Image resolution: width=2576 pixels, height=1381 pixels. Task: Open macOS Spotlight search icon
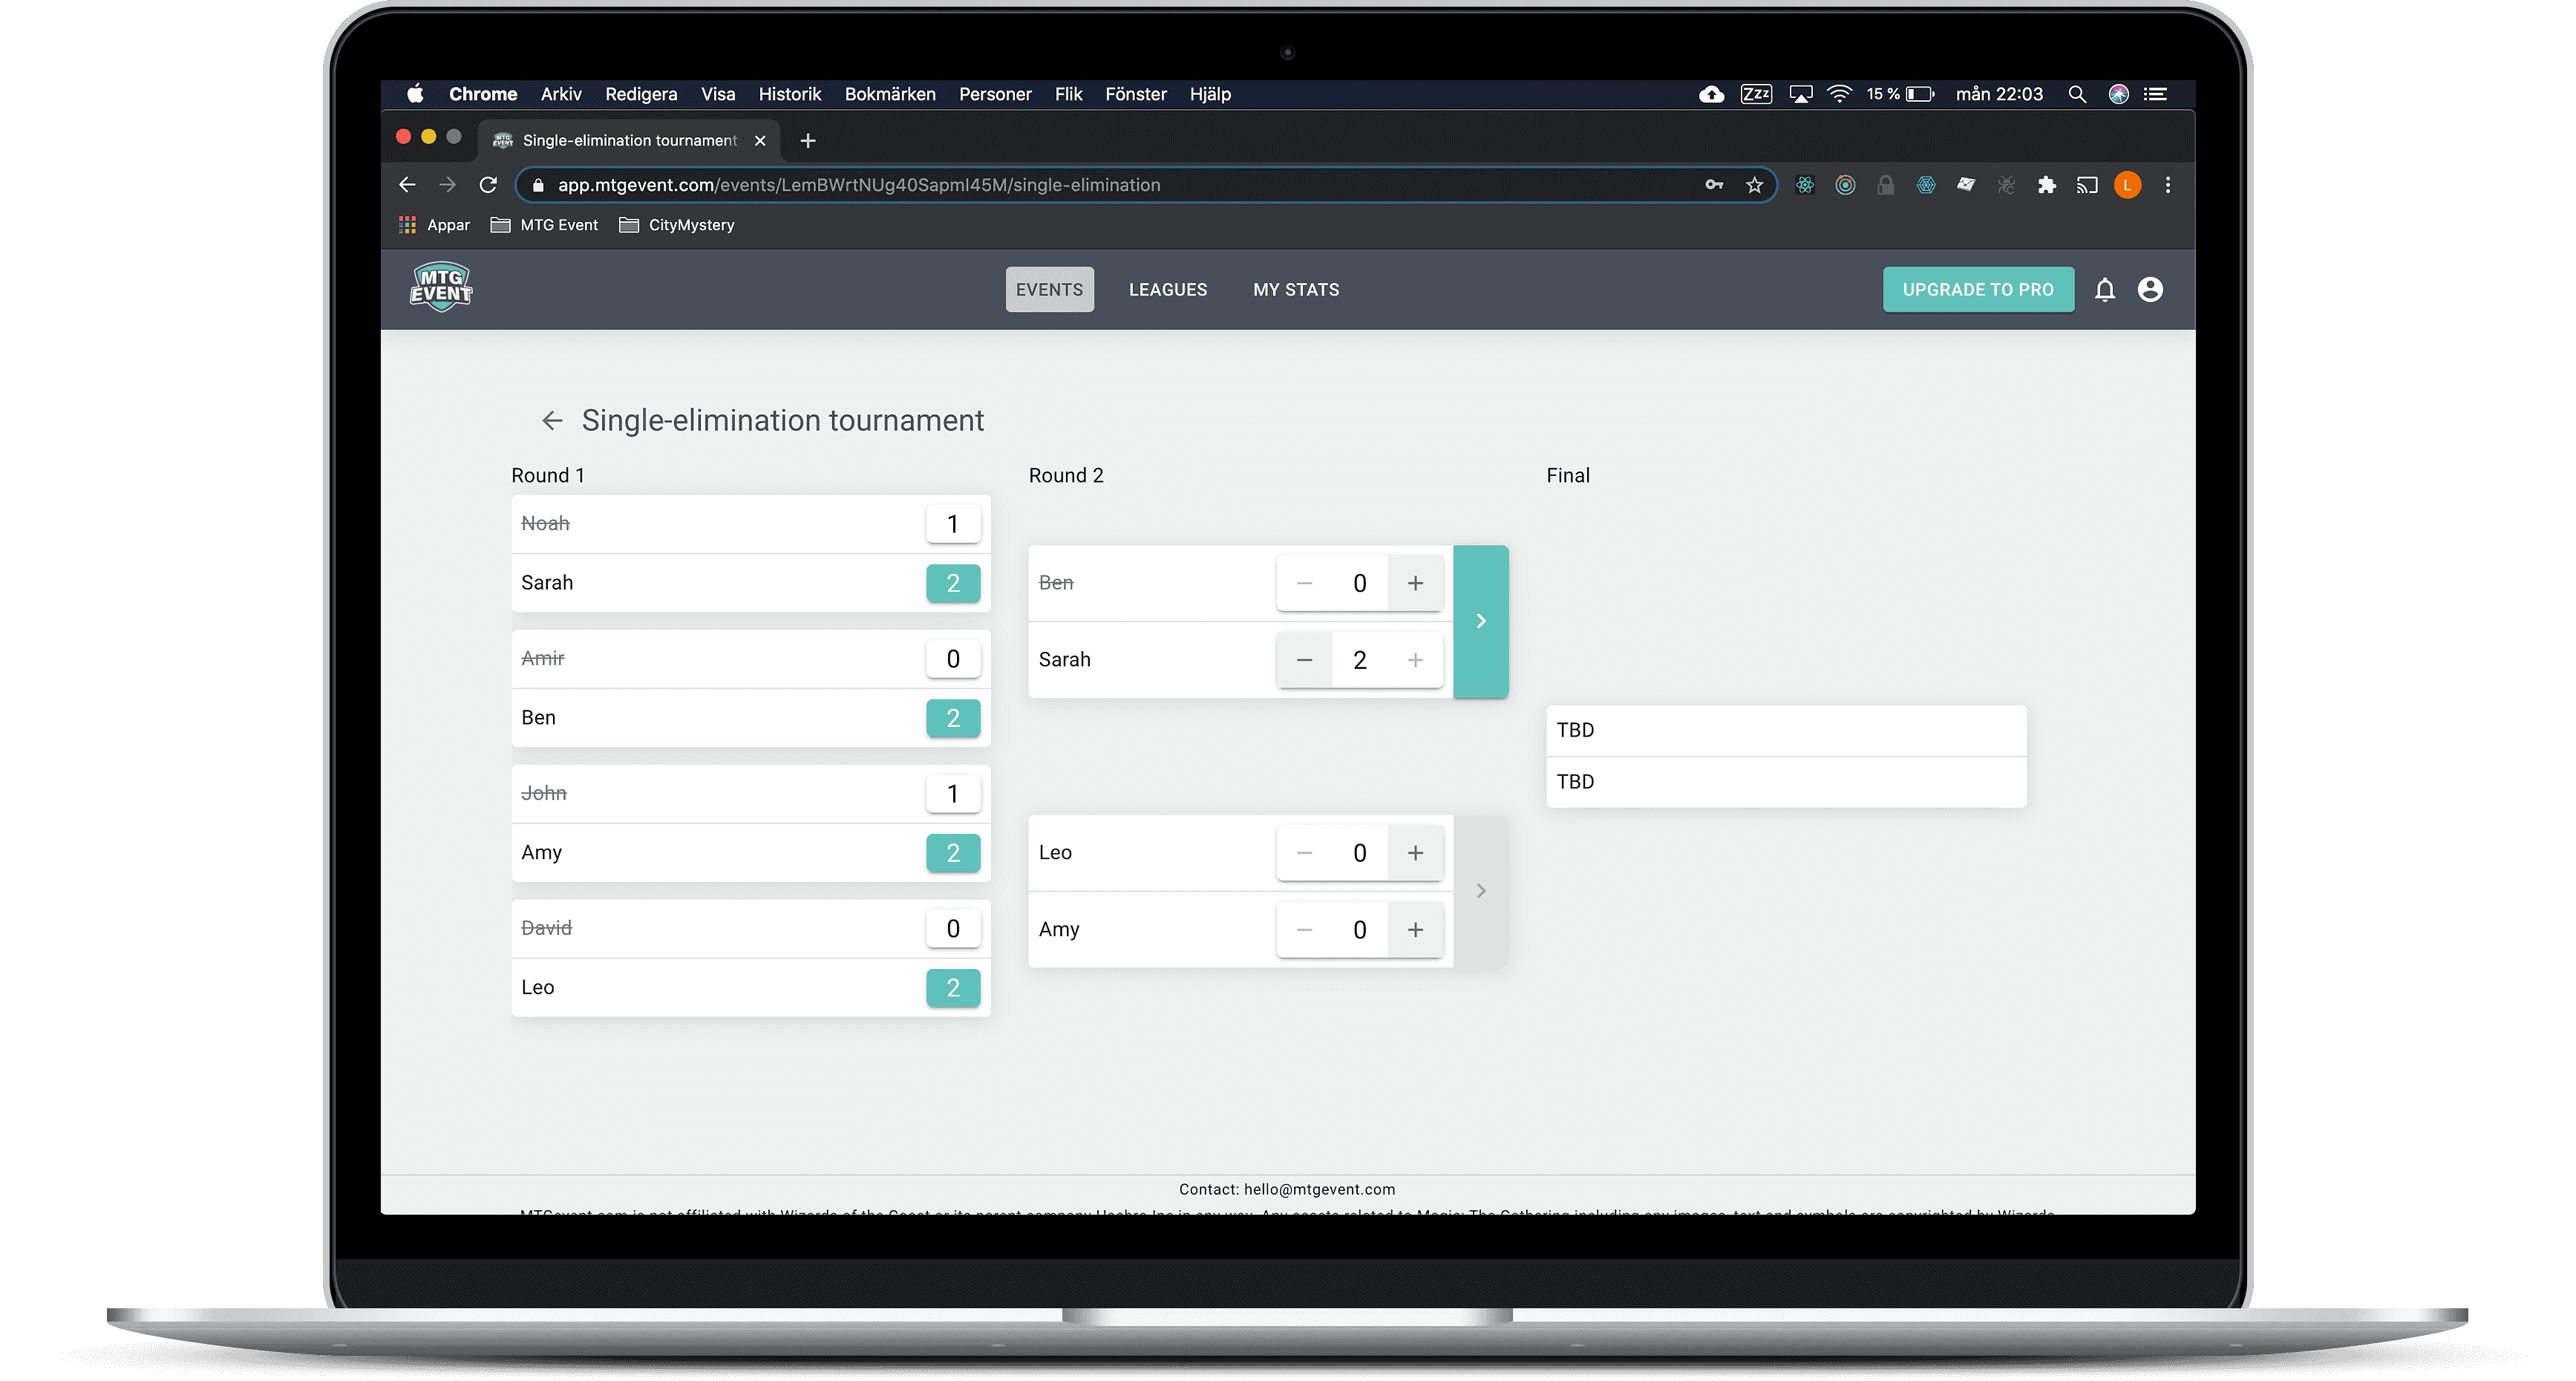coord(2077,94)
